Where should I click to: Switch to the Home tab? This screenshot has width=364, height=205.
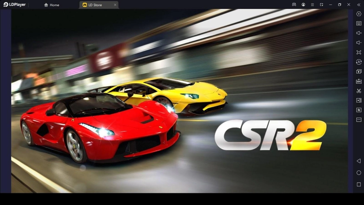(x=52, y=5)
